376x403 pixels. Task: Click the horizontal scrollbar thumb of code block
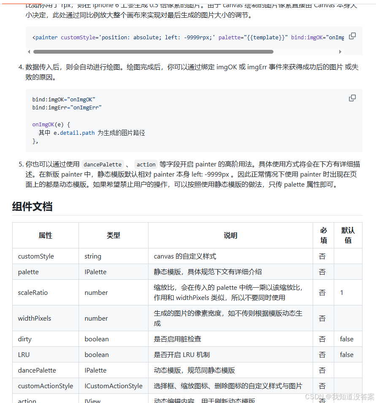coord(153,52)
